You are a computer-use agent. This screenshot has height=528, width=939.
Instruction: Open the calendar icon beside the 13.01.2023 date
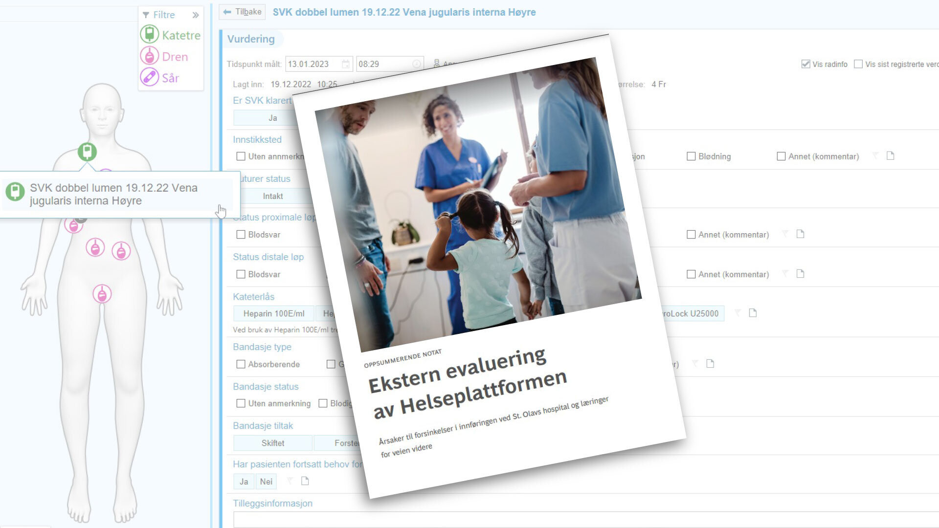[x=346, y=64]
